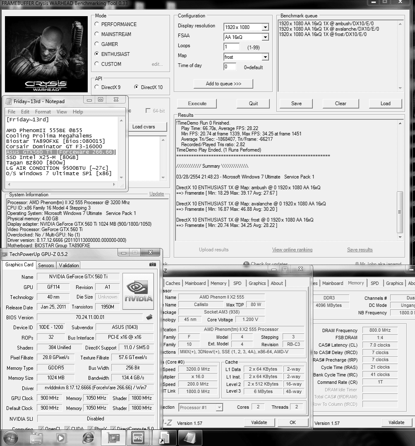Click Benchmark queue scroll down arrow
The width and height of the screenshot is (415, 446).
tap(400, 88)
